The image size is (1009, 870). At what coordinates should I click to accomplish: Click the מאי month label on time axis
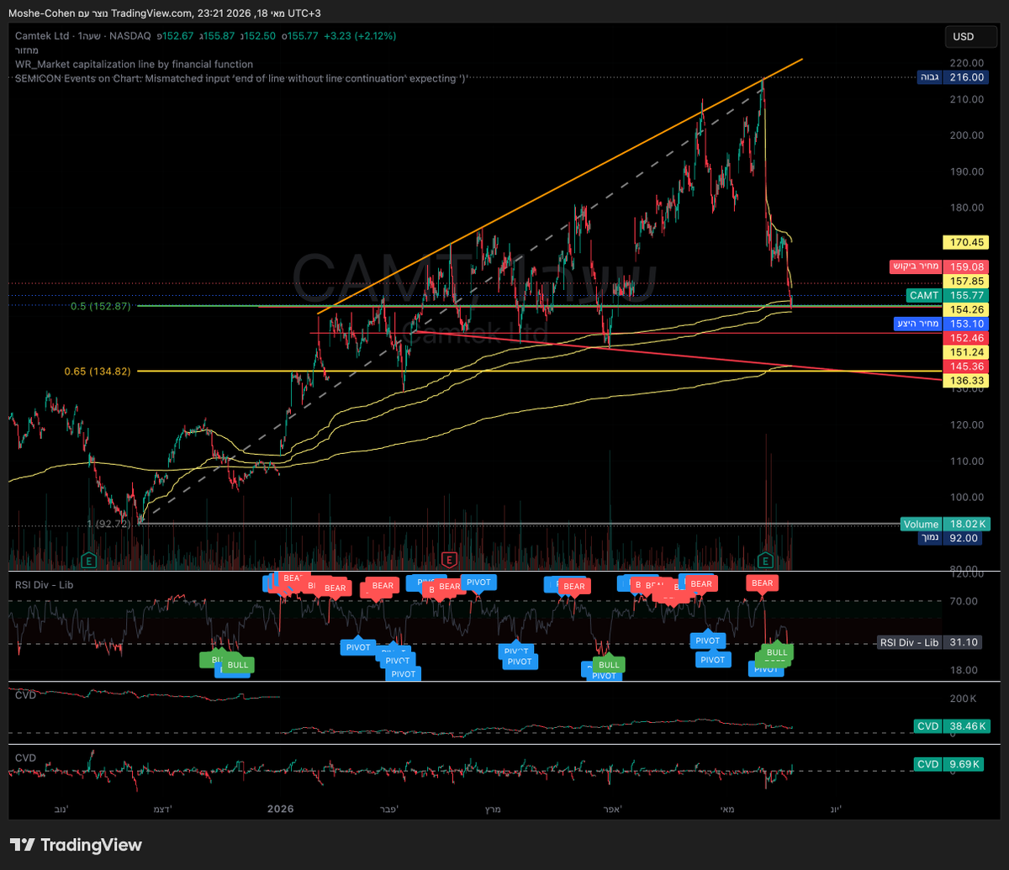click(x=726, y=809)
